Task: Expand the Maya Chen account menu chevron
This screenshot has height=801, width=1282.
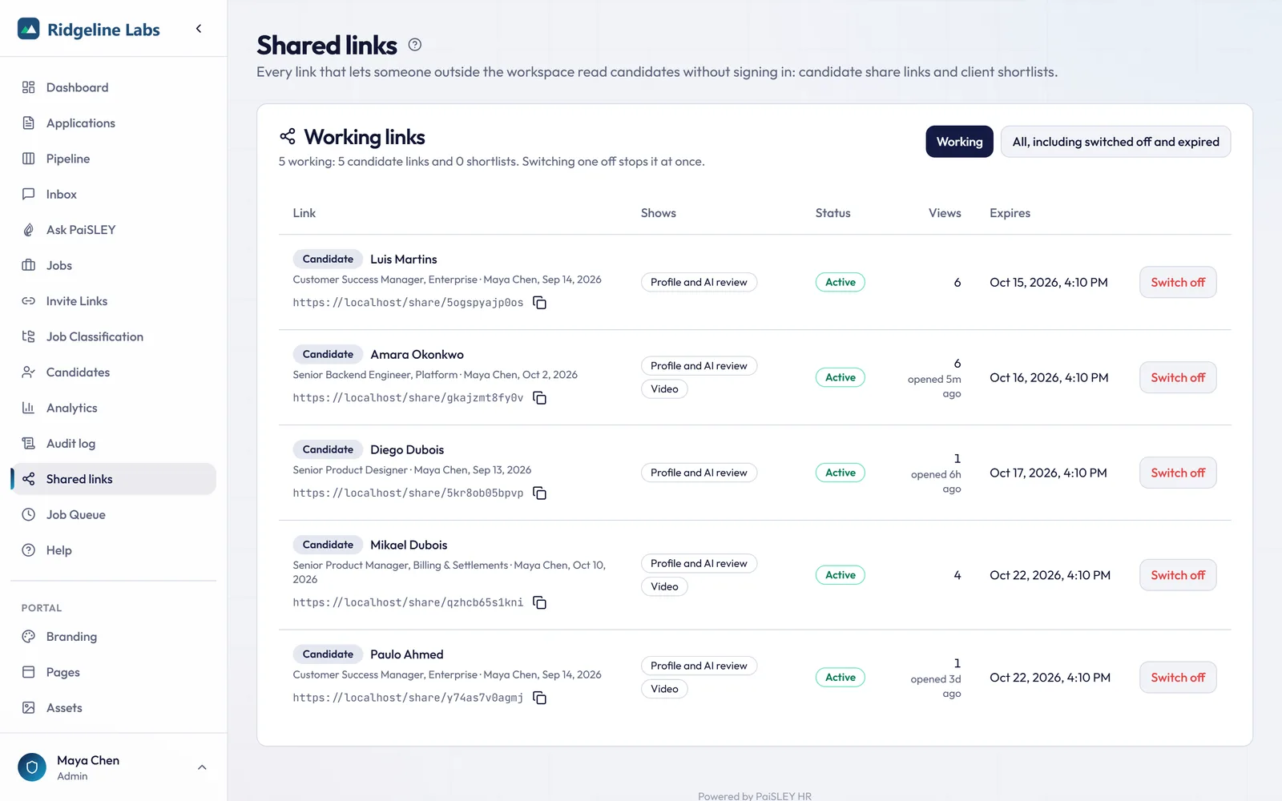Action: click(x=202, y=767)
